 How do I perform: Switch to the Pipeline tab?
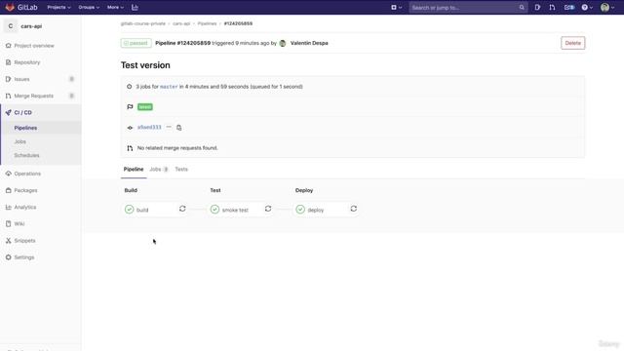(x=134, y=169)
